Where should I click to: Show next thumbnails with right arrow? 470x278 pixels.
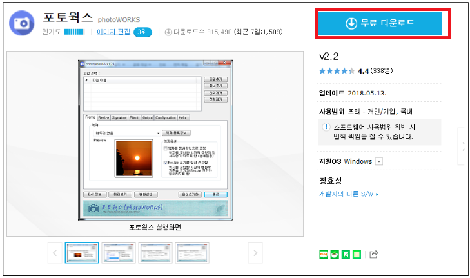[255, 253]
